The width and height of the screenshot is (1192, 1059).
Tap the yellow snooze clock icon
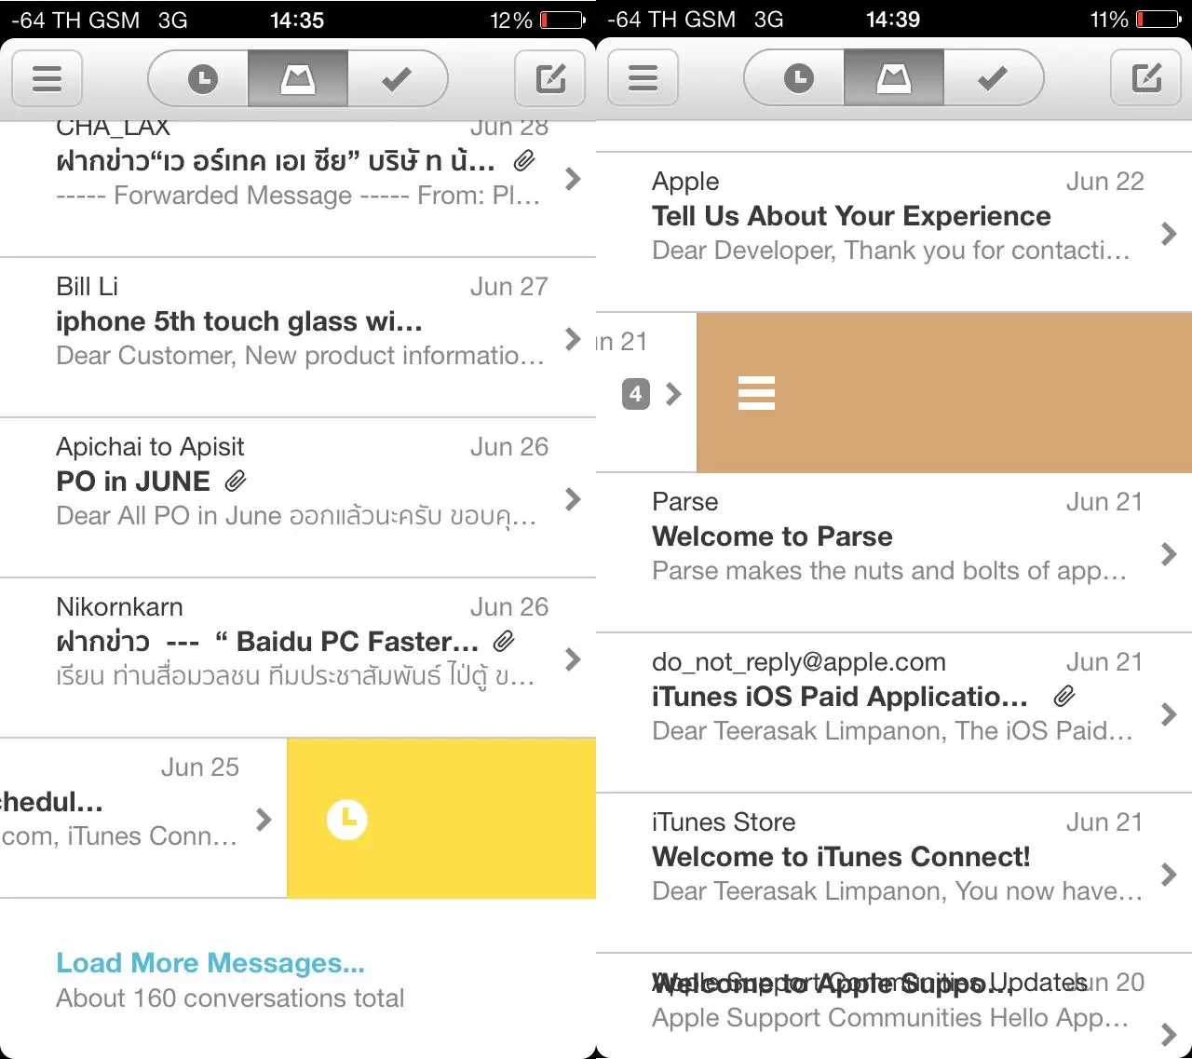coord(347,820)
